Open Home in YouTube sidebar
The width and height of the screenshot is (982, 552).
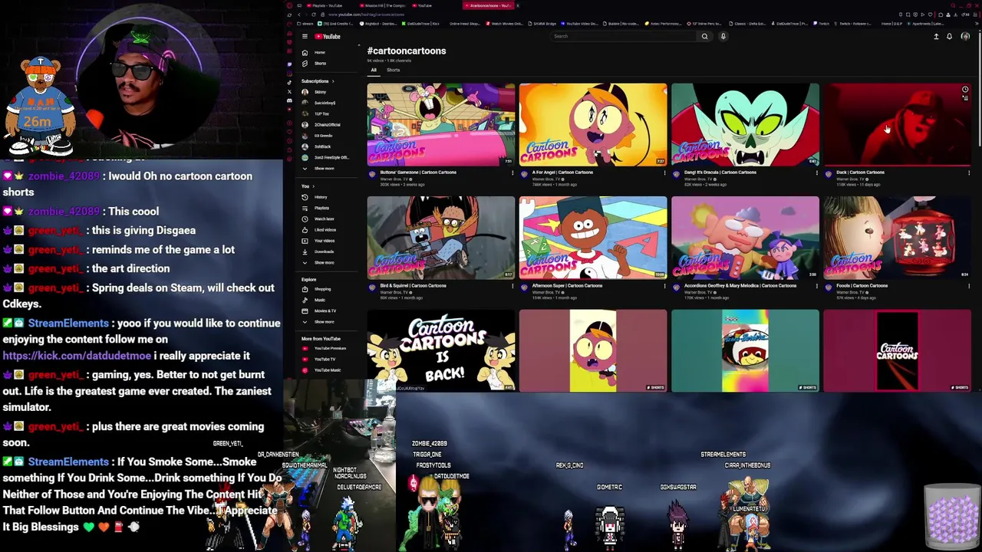pos(315,52)
